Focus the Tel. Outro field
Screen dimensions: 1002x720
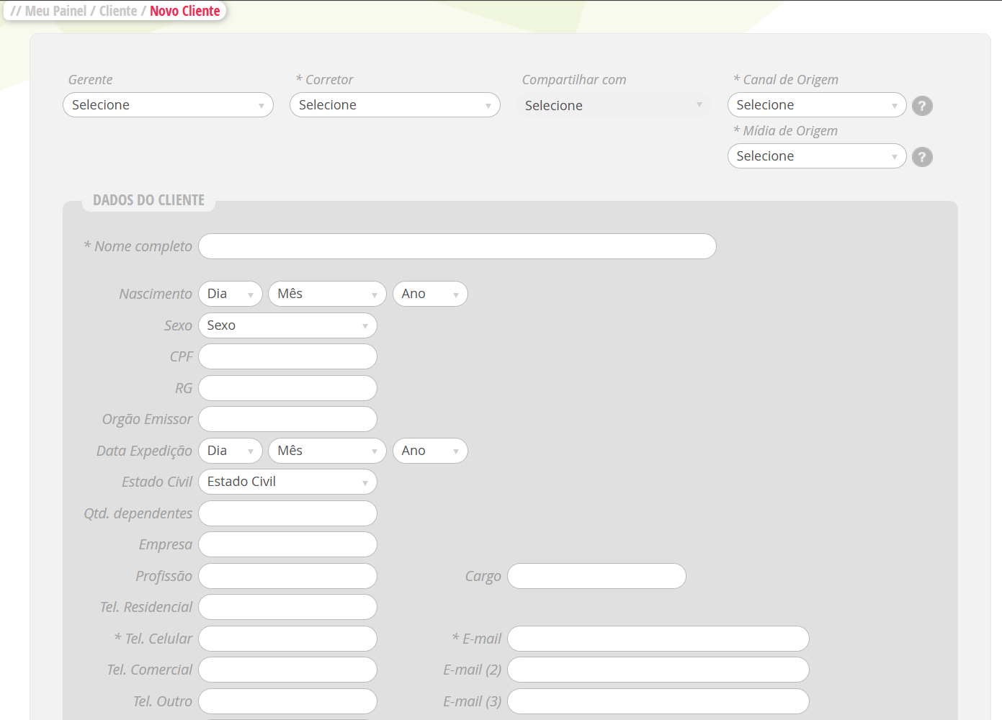[287, 701]
